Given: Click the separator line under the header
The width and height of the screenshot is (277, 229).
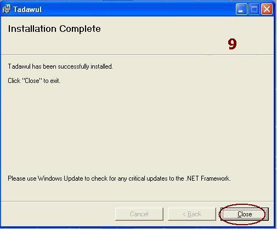Looking at the screenshot, I should pos(137,54).
